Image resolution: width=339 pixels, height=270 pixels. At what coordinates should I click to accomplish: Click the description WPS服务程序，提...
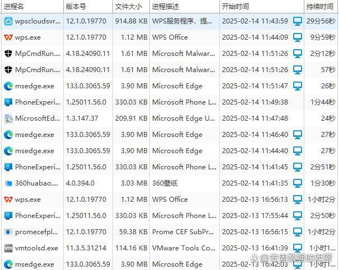(182, 21)
